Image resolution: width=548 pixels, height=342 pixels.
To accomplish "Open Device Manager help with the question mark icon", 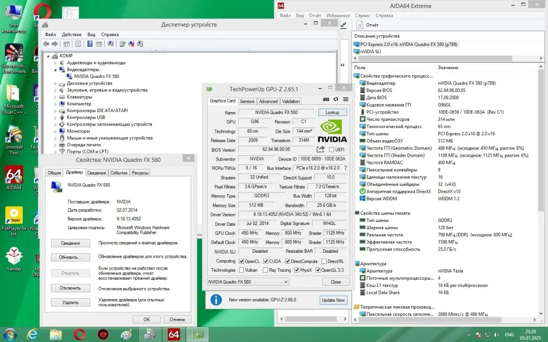I will coord(90,43).
